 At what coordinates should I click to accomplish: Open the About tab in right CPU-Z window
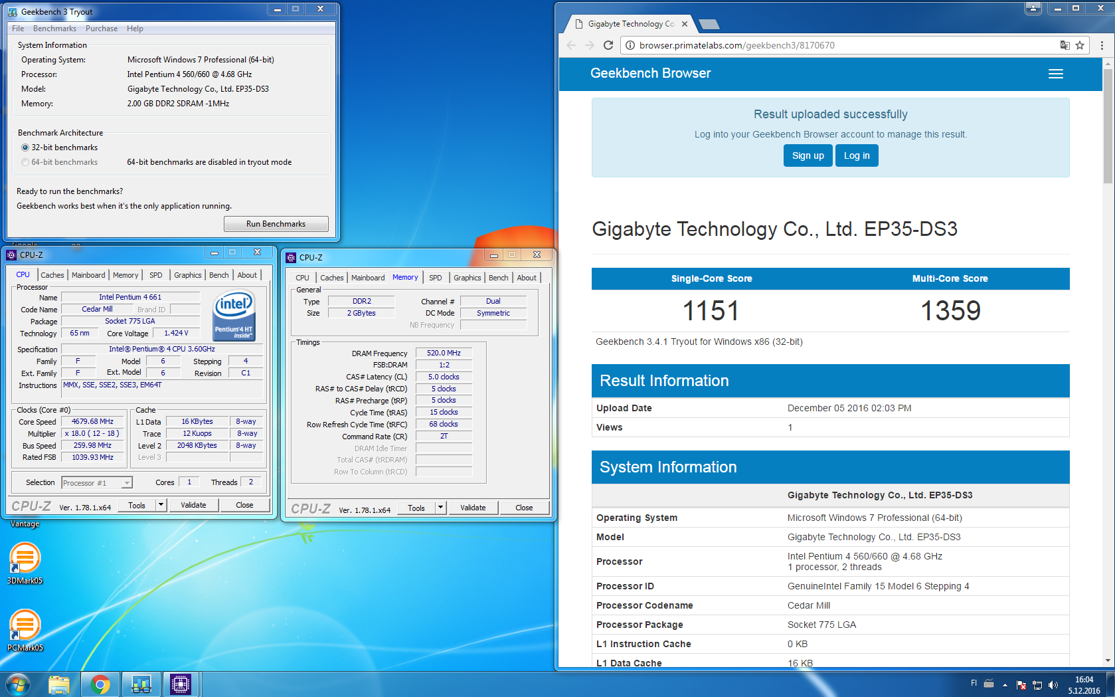527,278
